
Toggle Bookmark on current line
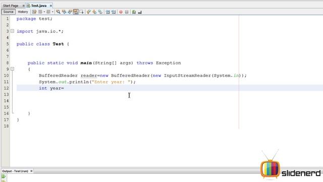[100, 12]
